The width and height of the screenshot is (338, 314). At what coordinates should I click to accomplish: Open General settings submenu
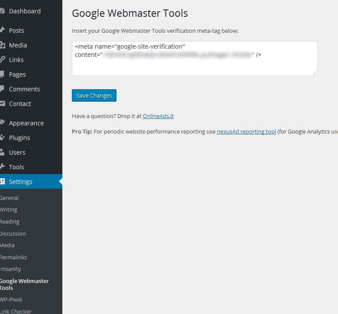9,198
